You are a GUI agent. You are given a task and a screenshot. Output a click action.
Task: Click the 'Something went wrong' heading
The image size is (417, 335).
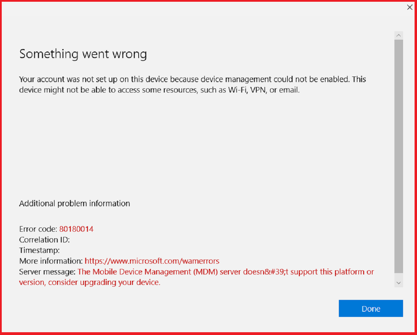coord(83,54)
